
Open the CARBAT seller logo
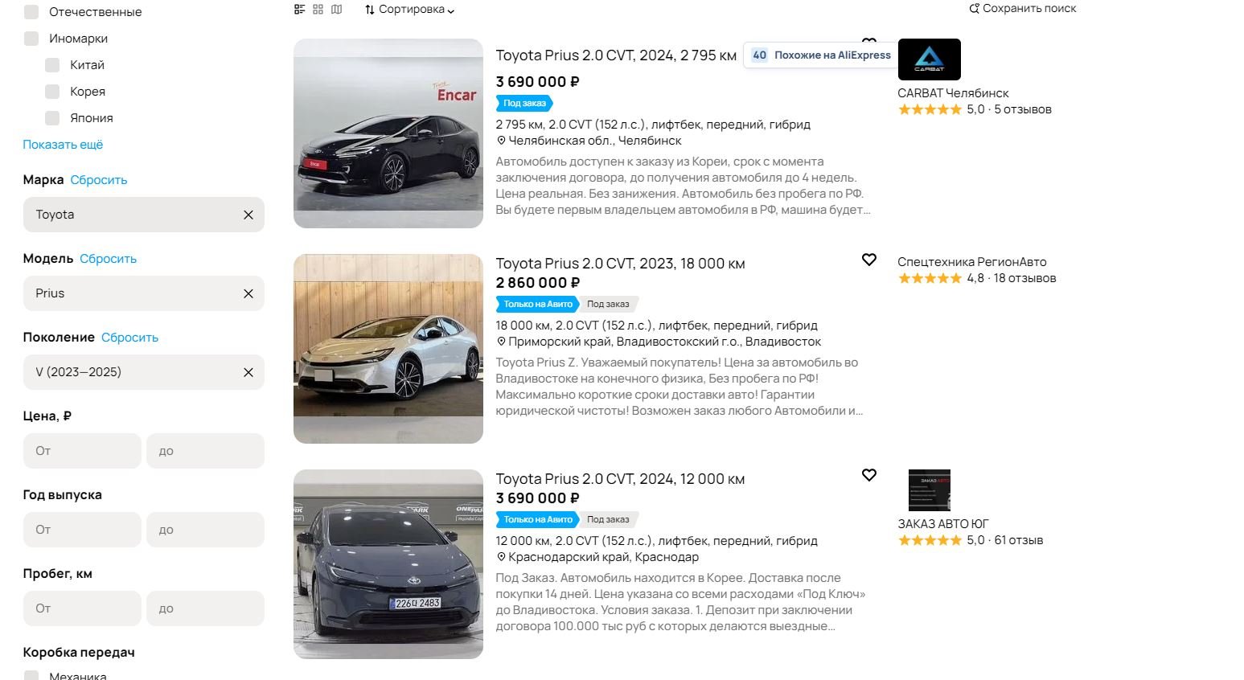point(929,59)
